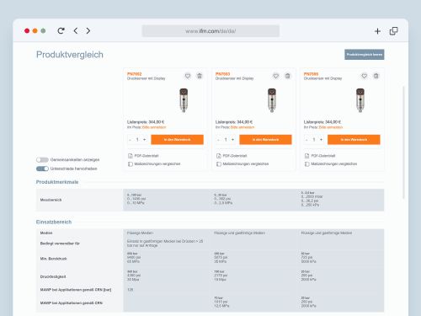This screenshot has width=421, height=316.
Task: Remove PN7093 with the trash icon
Action: (288, 76)
